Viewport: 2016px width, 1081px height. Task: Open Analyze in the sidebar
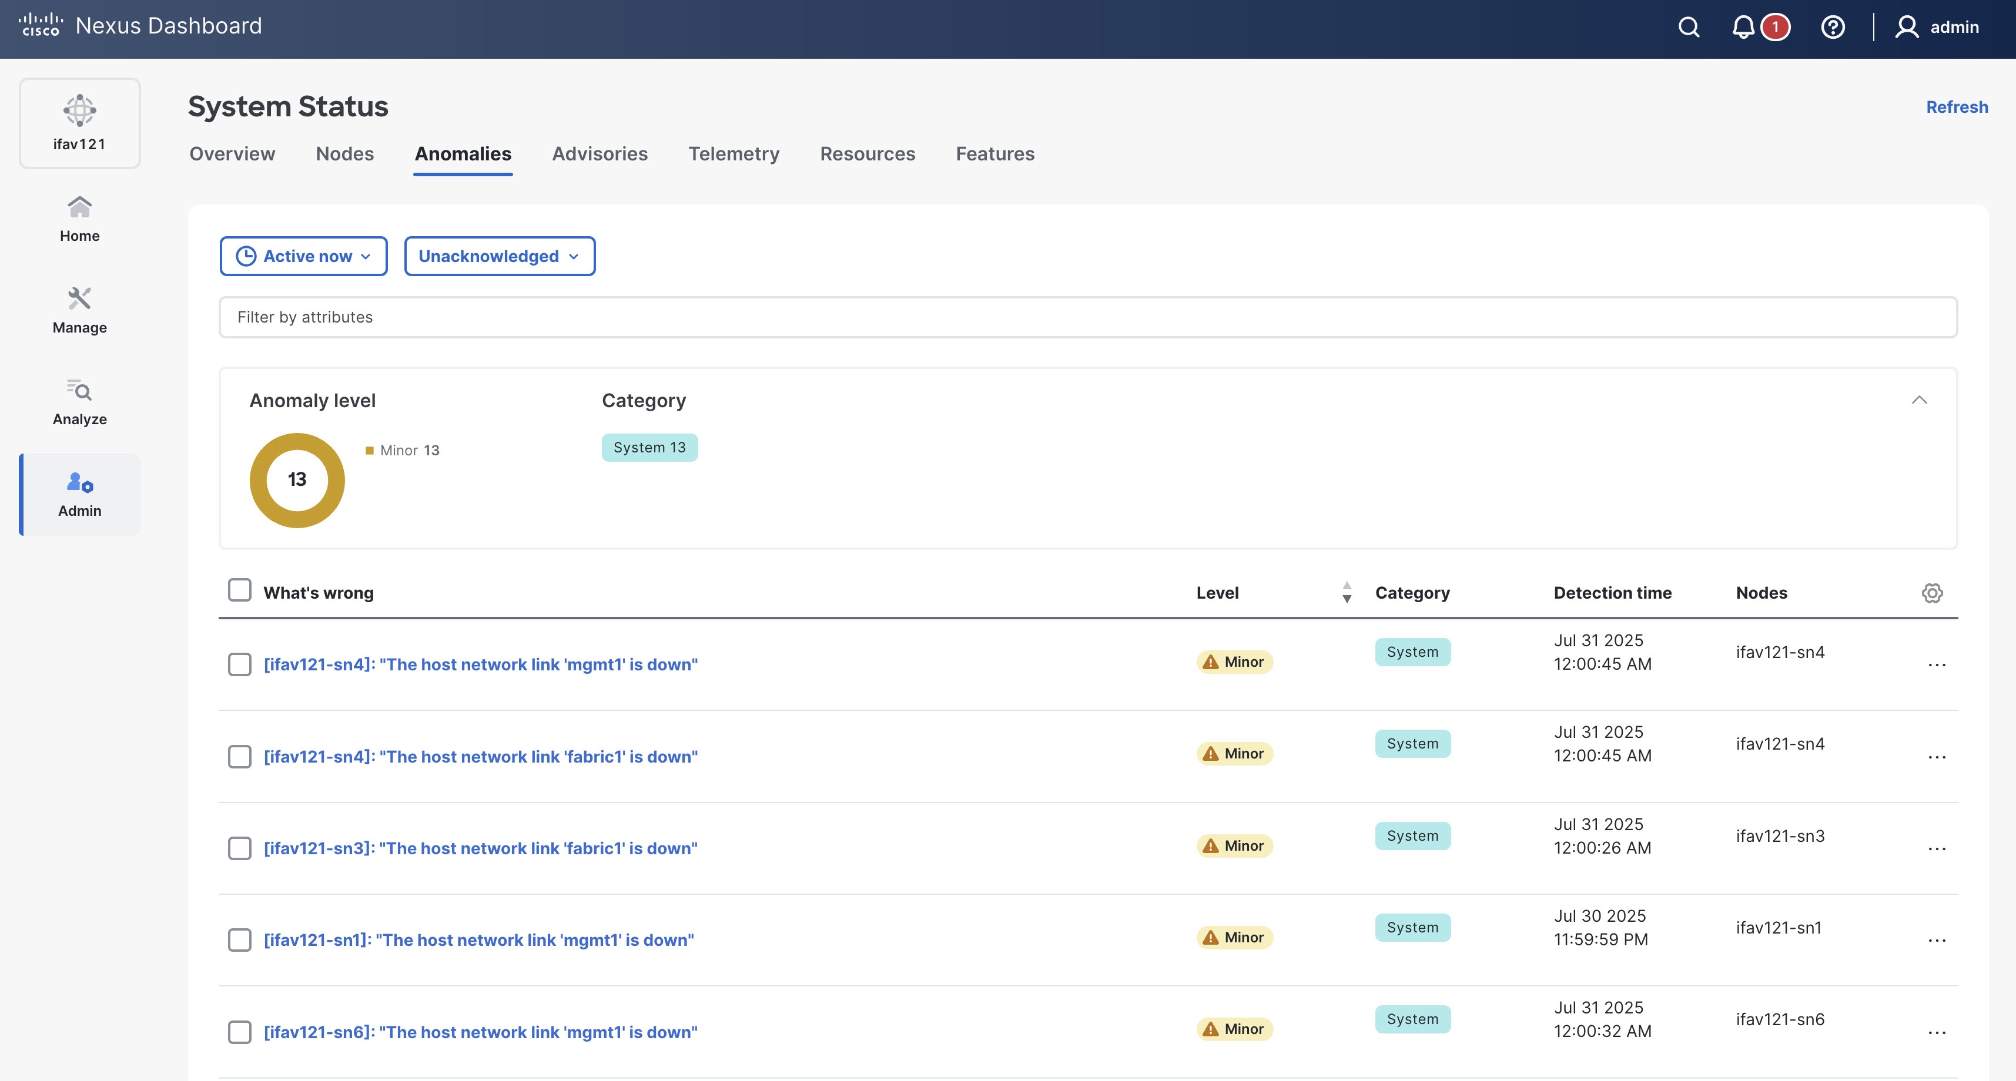pos(80,403)
